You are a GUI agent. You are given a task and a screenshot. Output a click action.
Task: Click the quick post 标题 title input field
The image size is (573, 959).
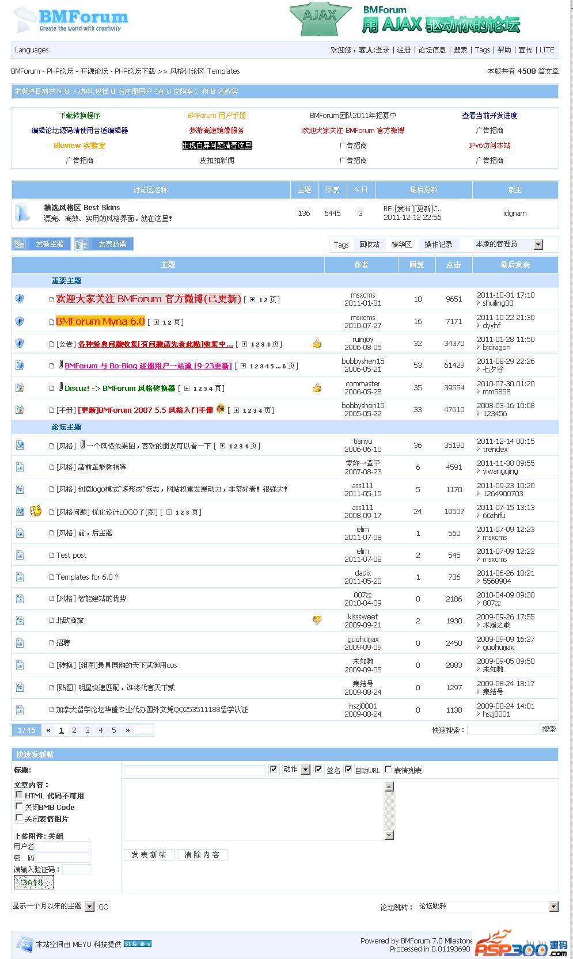click(x=195, y=770)
